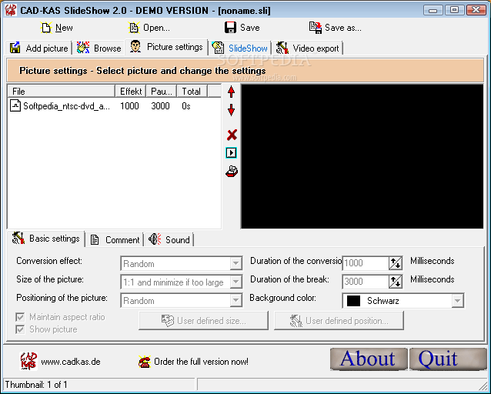Viewport: 491px width, 394px height.
Task: Click the Effekt column header
Action: click(x=131, y=91)
